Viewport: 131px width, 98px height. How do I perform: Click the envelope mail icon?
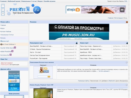(3, 14)
